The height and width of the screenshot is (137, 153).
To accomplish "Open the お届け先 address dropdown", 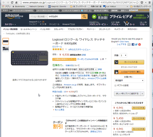I will point(129,81).
